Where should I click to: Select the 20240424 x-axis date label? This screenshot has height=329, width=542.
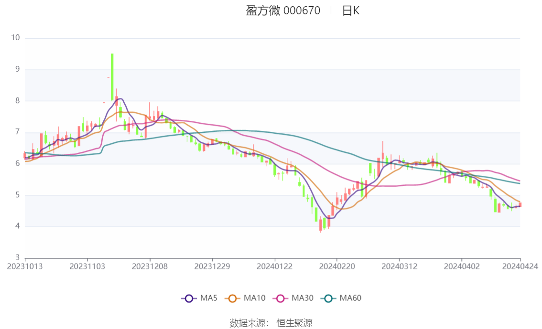pos(520,266)
